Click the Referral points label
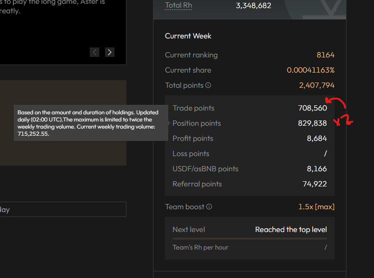 197,184
